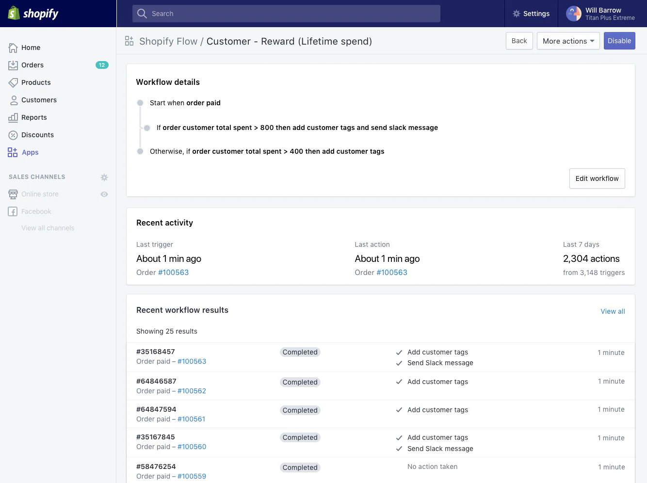Click the Customers person icon
This screenshot has height=483, width=647.
tap(14, 100)
